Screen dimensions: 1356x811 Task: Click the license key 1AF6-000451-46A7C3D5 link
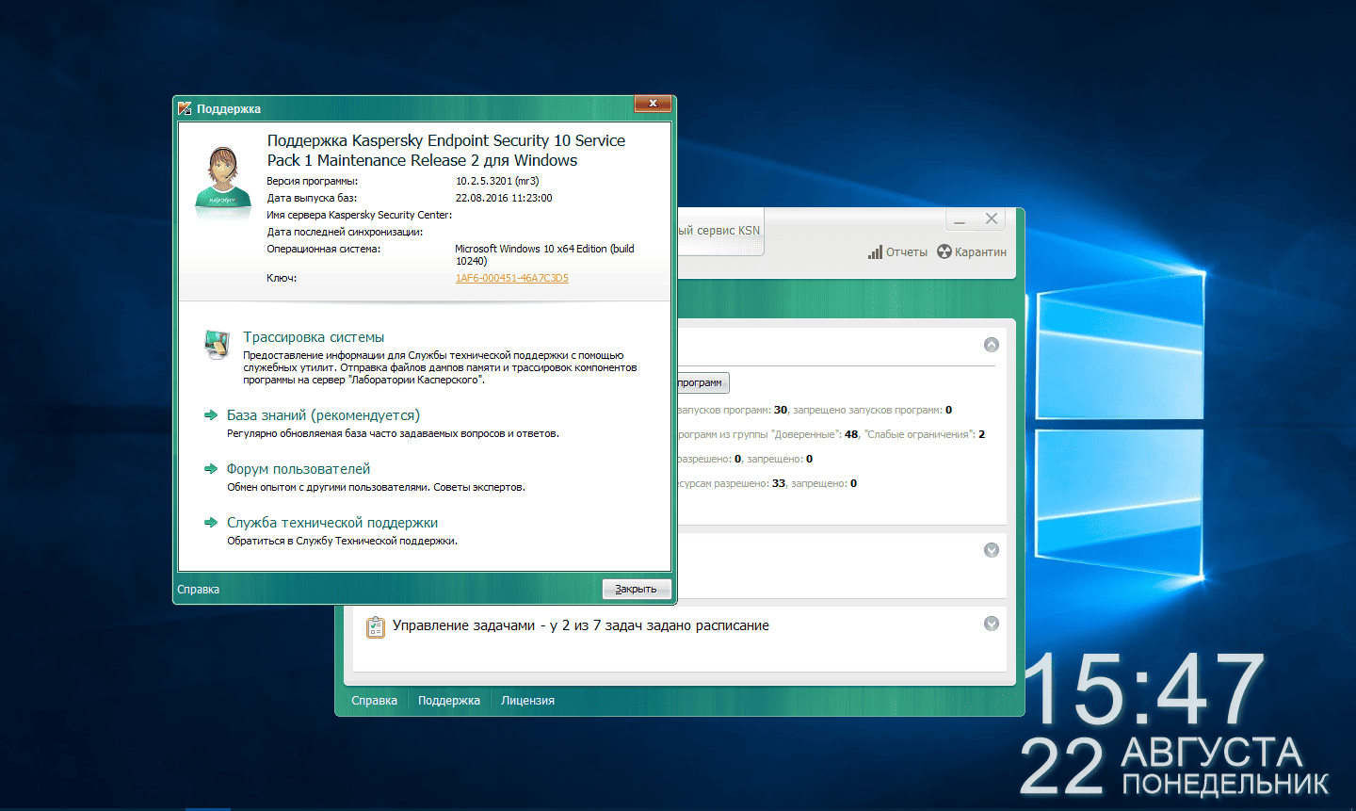(512, 278)
